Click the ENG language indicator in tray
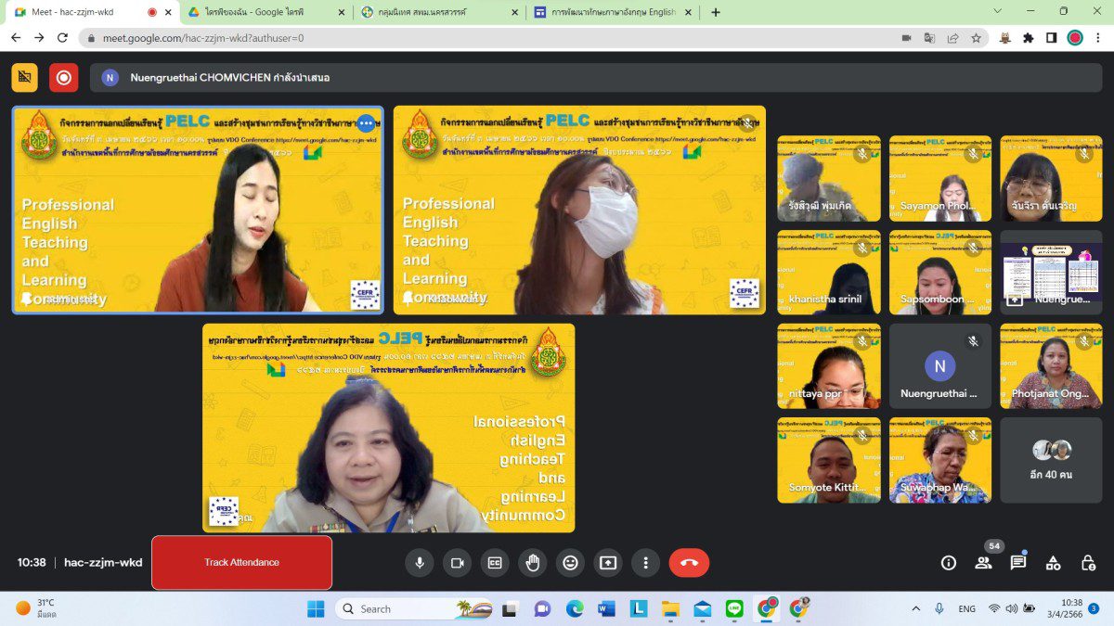 tap(966, 608)
